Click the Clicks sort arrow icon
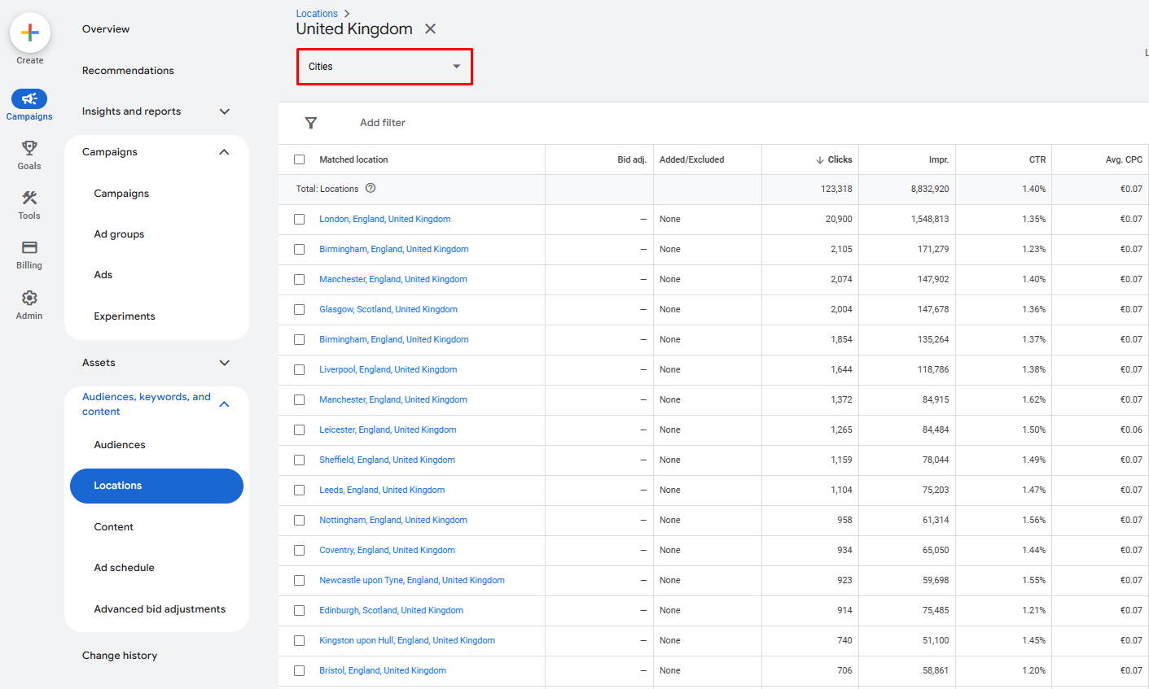The width and height of the screenshot is (1149, 689). point(820,160)
